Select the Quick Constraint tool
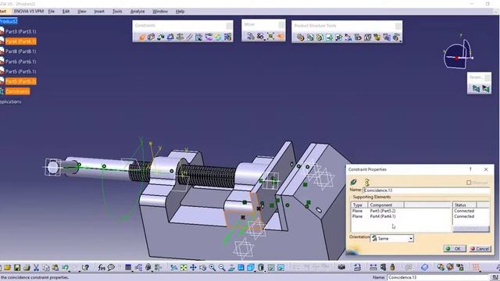Viewport: 500px width, 281px height. 199,37
